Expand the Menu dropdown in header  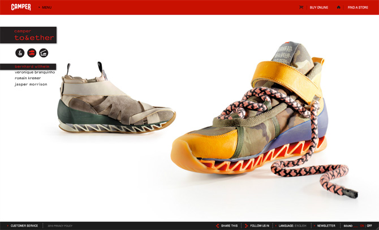click(46, 7)
